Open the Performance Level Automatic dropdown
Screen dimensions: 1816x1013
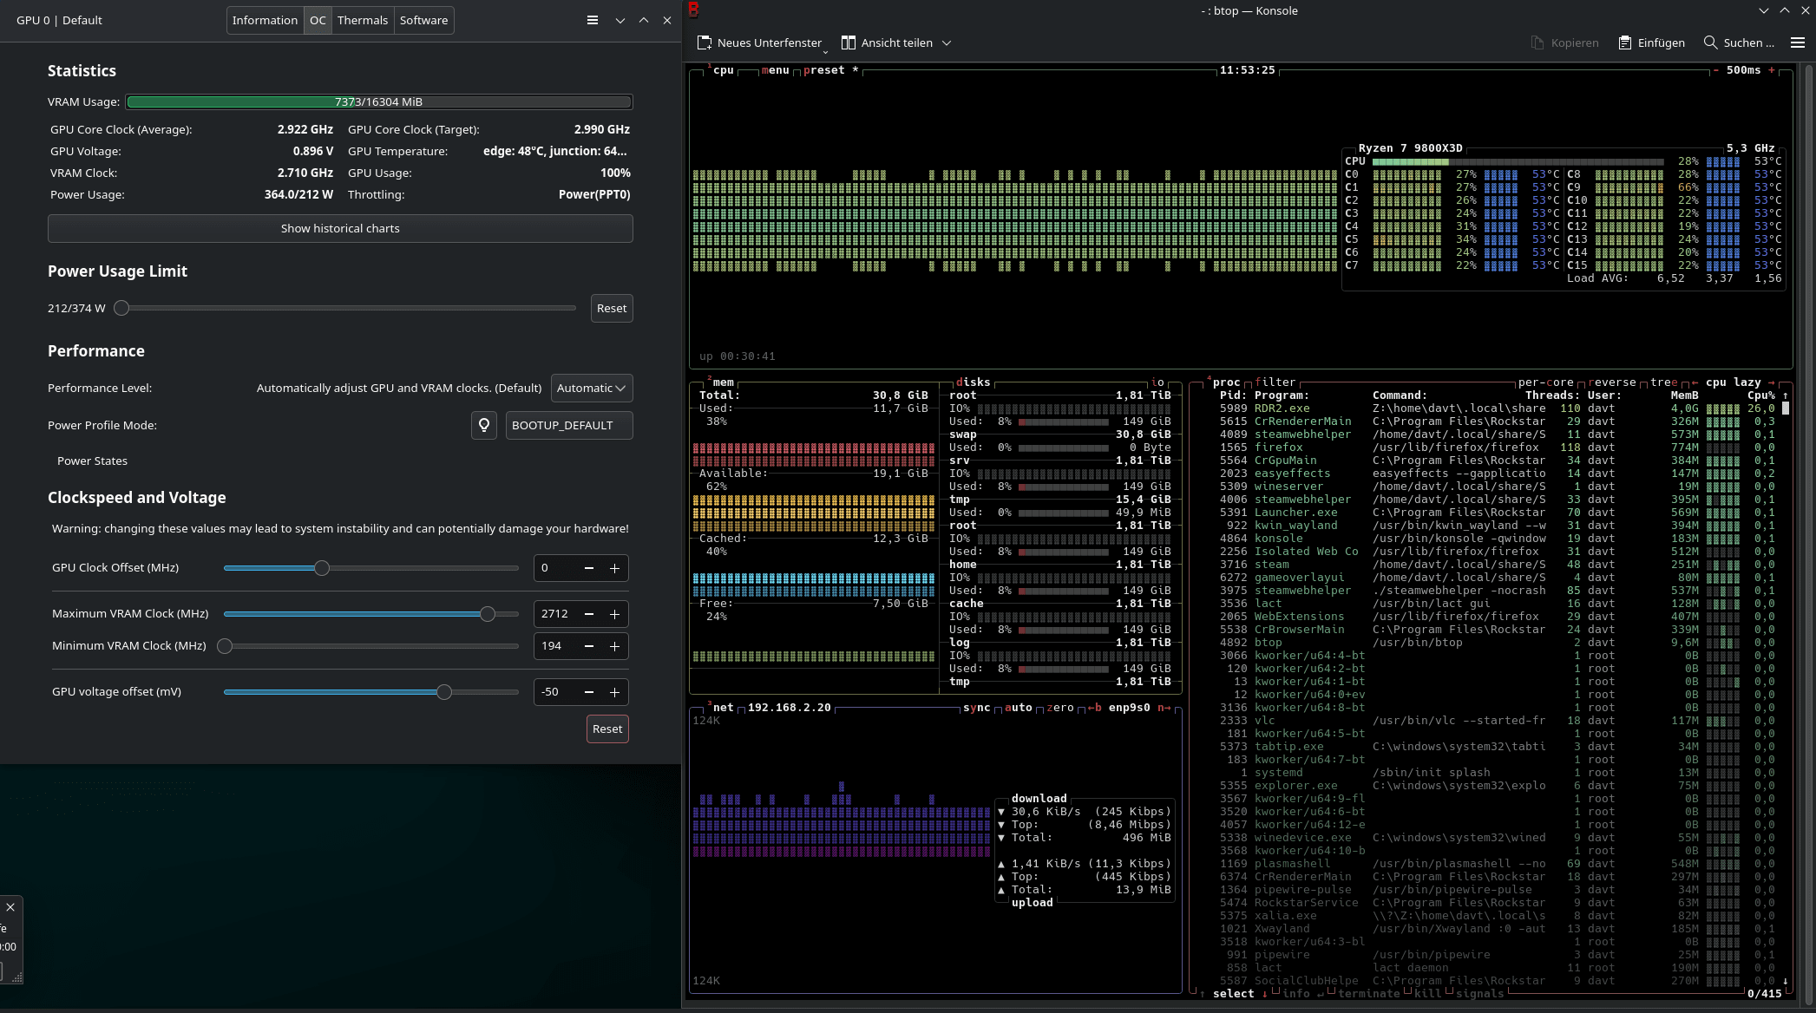[x=591, y=388]
